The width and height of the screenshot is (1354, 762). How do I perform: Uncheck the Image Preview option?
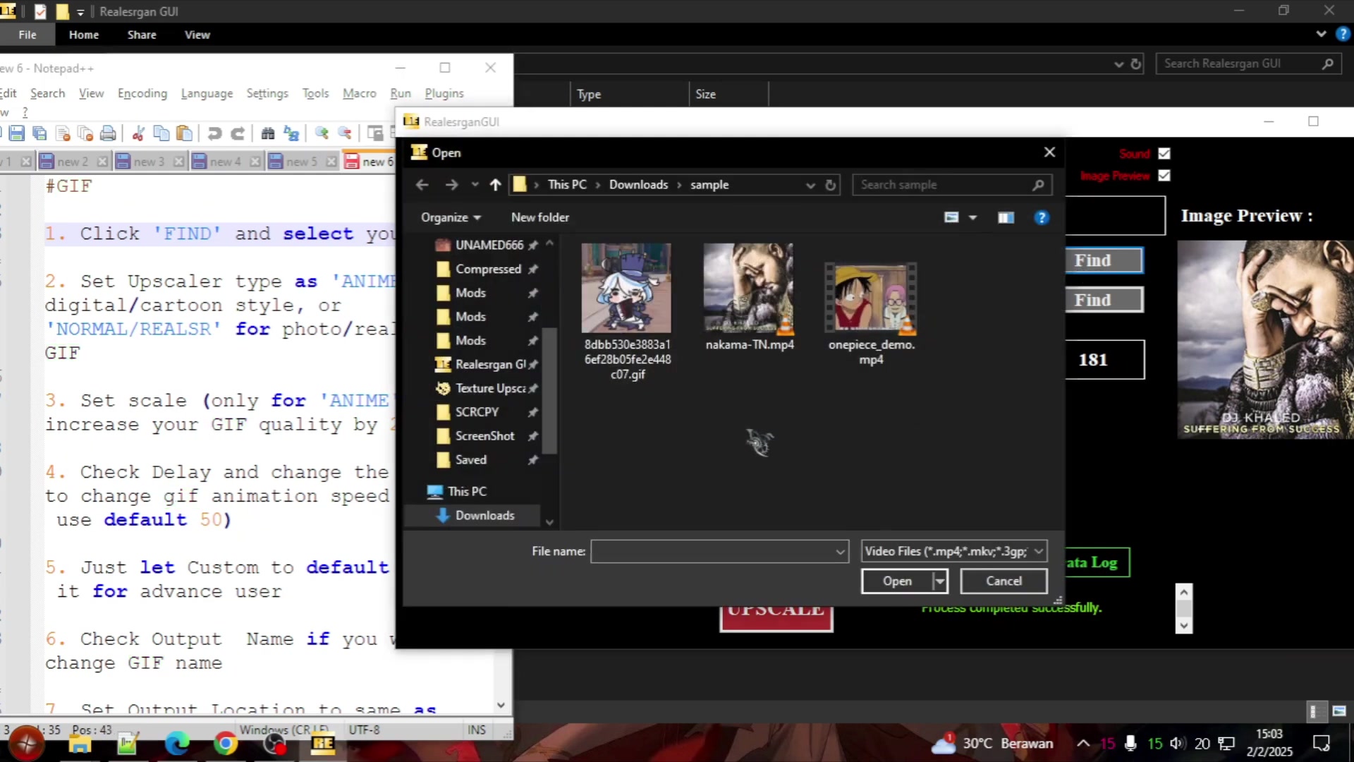[1164, 176]
